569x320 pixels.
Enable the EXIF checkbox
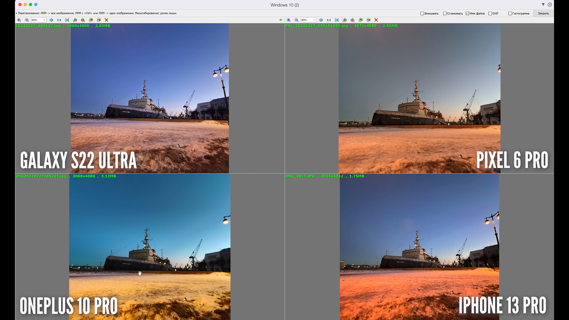click(x=490, y=14)
